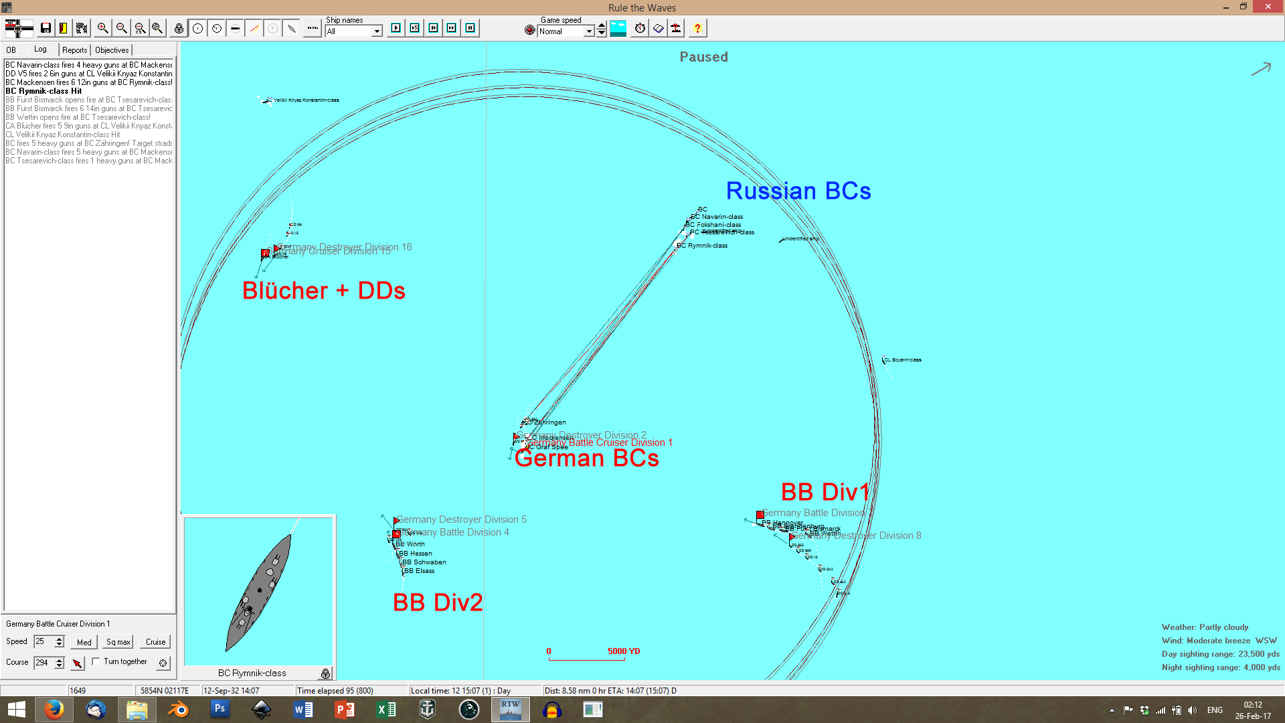Switch to the Reports tab
The image size is (1285, 723).
coord(74,50)
